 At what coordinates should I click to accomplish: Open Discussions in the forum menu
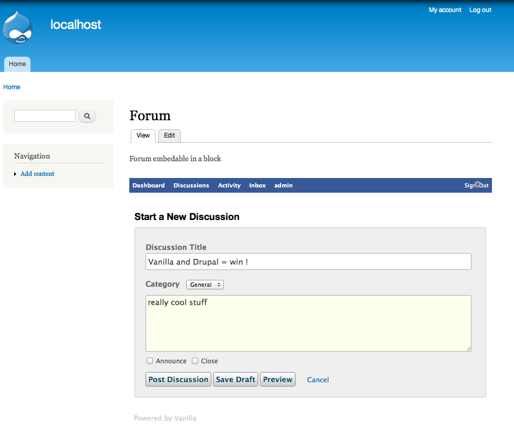[191, 185]
